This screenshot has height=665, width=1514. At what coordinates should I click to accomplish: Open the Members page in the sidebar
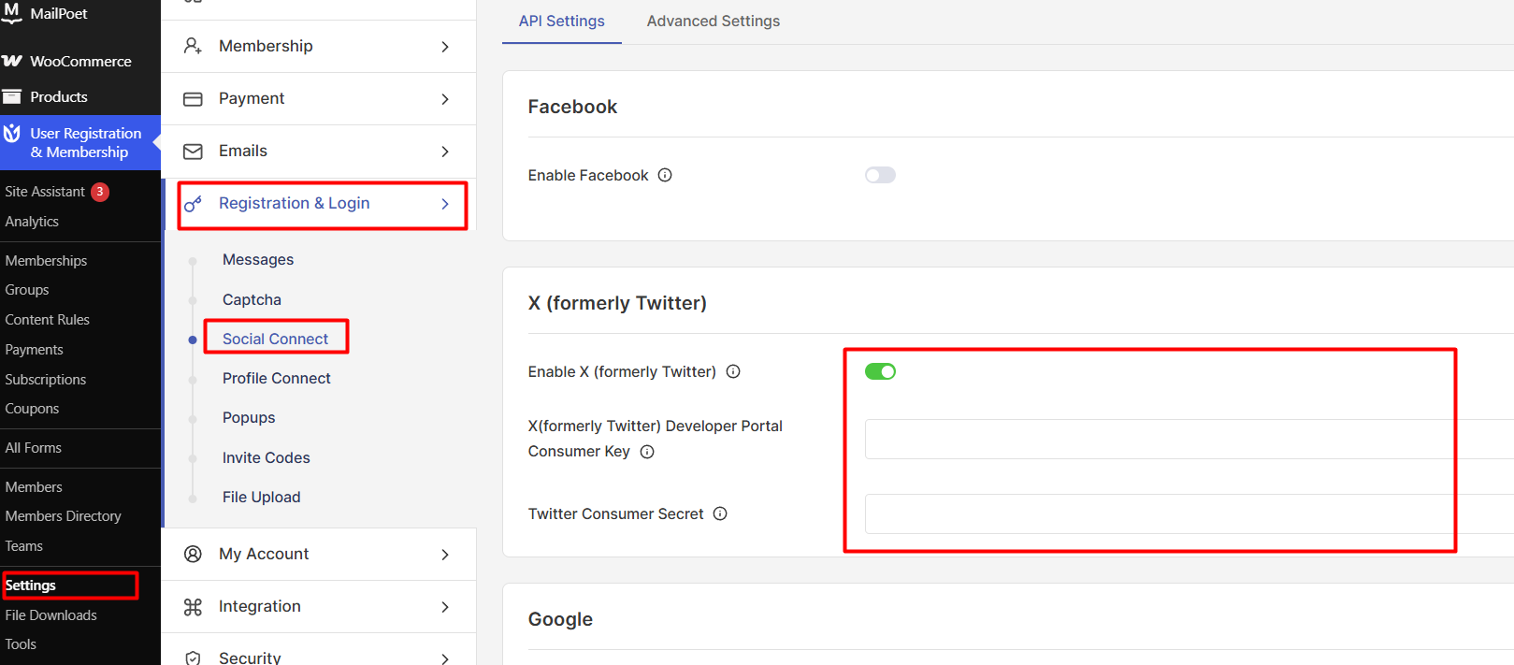34,487
